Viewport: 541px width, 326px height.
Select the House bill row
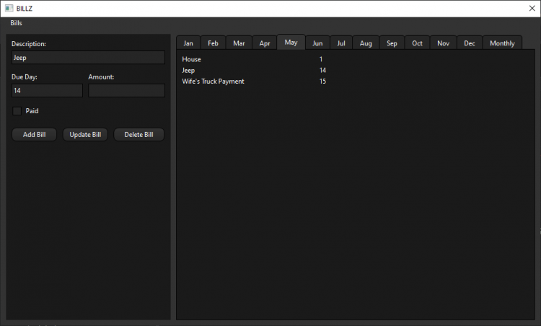click(x=356, y=59)
